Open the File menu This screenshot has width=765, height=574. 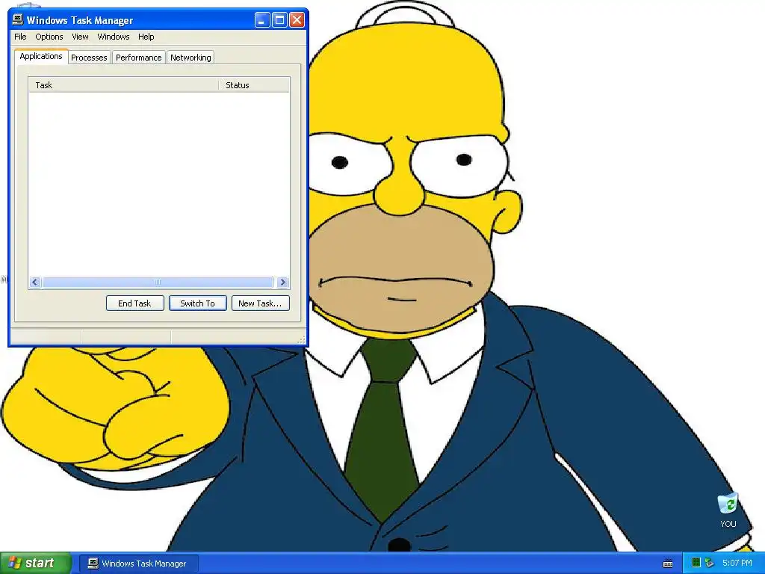[x=20, y=37]
